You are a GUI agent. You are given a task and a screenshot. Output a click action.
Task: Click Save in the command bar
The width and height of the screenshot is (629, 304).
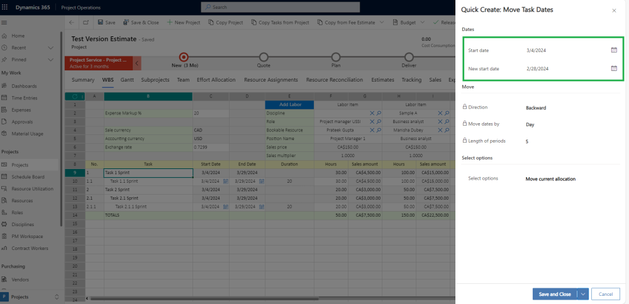107,23
